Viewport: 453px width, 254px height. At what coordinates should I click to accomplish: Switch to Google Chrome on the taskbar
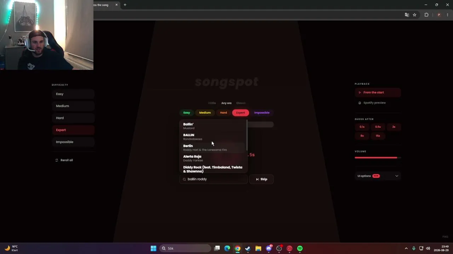tap(237, 248)
